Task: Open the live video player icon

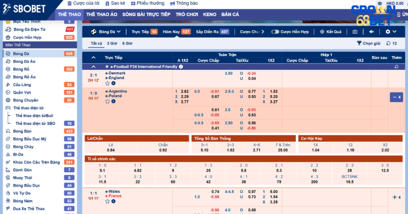Action: click(355, 32)
